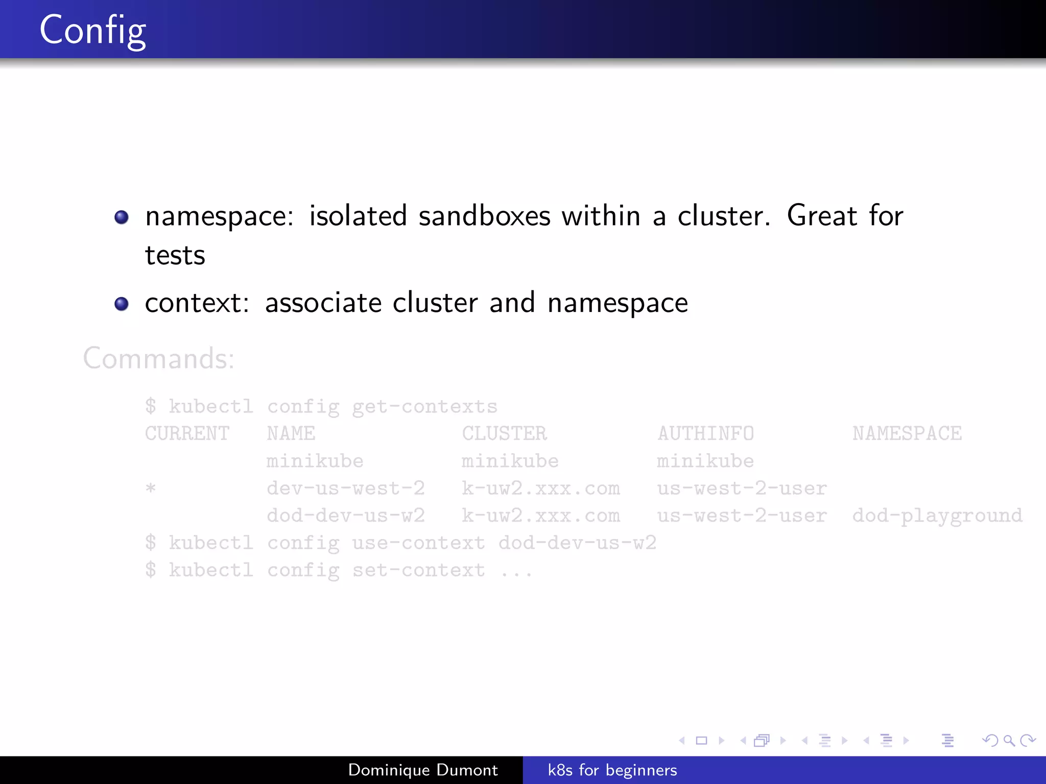Click the magnifier search icon
The image size is (1046, 784).
(x=1009, y=741)
